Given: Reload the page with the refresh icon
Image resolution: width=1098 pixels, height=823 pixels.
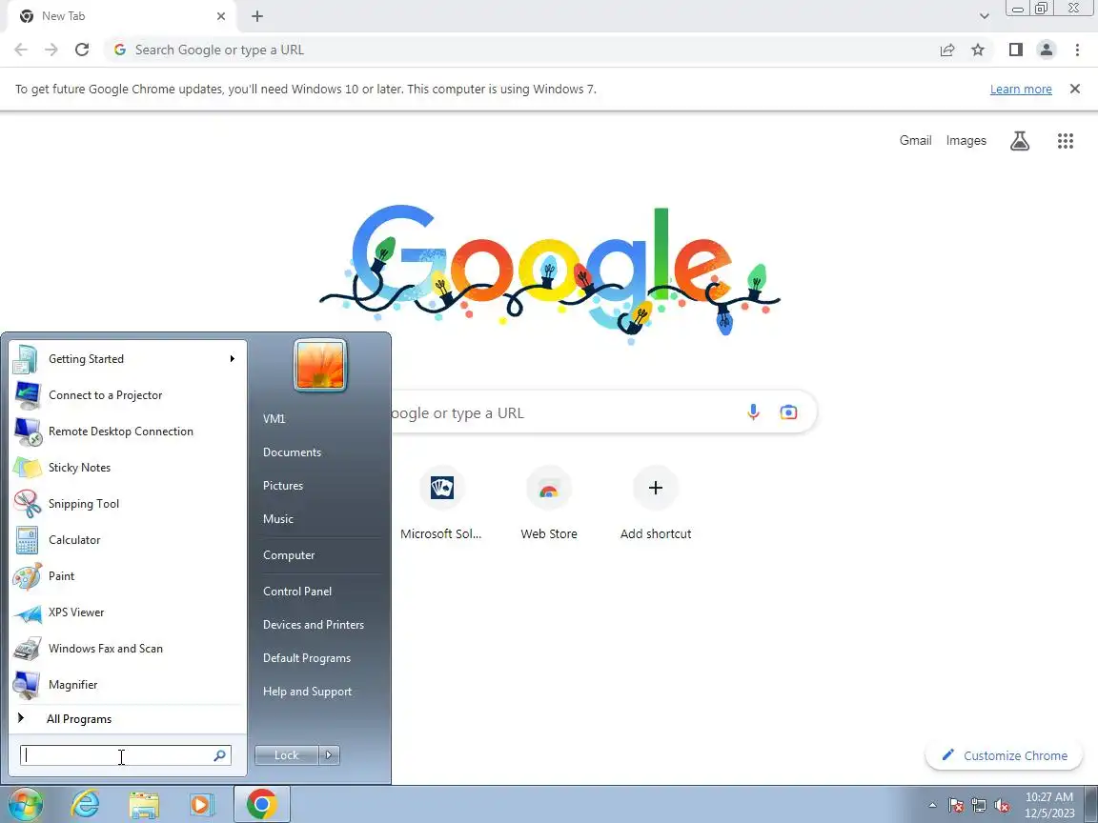Looking at the screenshot, I should pos(82,50).
